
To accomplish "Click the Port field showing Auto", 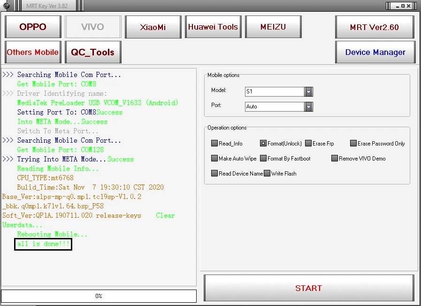I will pyautogui.click(x=275, y=107).
